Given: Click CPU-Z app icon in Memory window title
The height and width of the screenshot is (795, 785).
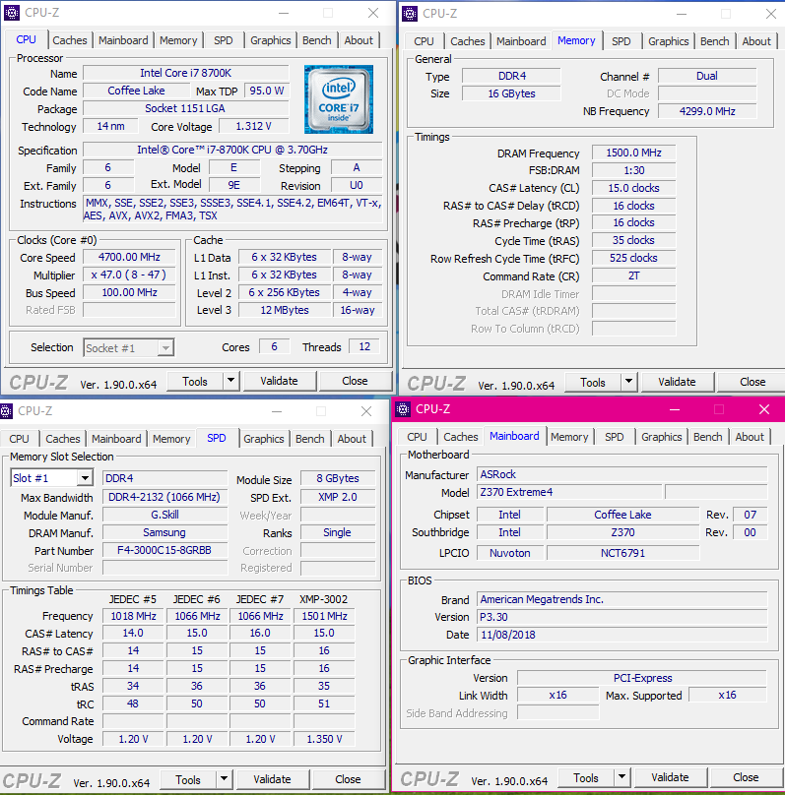Looking at the screenshot, I should (x=410, y=13).
